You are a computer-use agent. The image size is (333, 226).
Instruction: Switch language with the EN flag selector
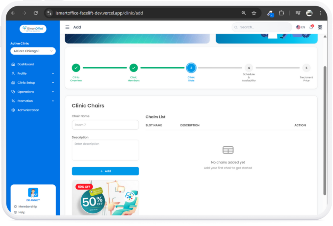point(300,27)
